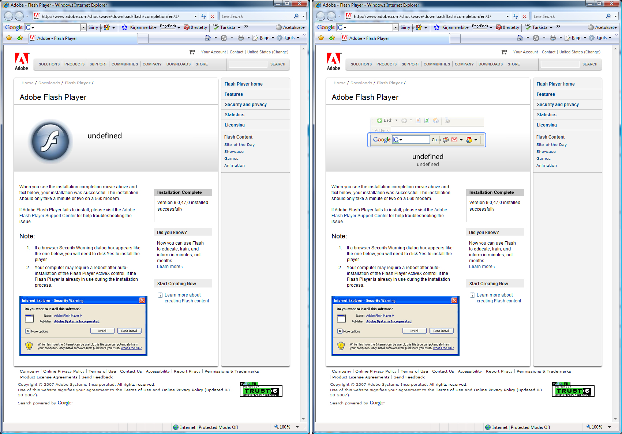Click the Favorites Center star in left window
This screenshot has width=622, height=434.
click(9, 38)
